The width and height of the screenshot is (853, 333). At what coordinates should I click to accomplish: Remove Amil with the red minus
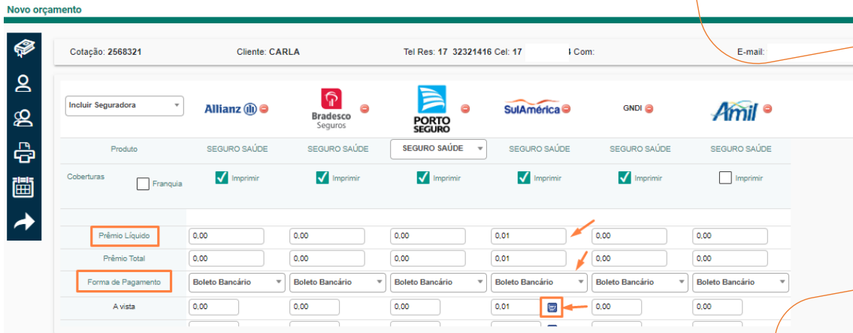767,108
